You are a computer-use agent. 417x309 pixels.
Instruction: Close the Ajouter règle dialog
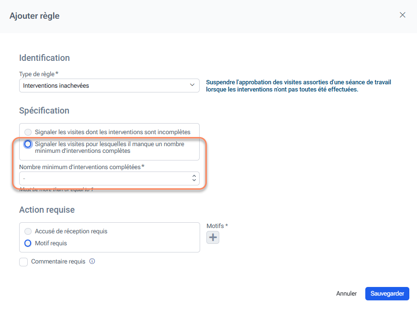pyautogui.click(x=403, y=15)
